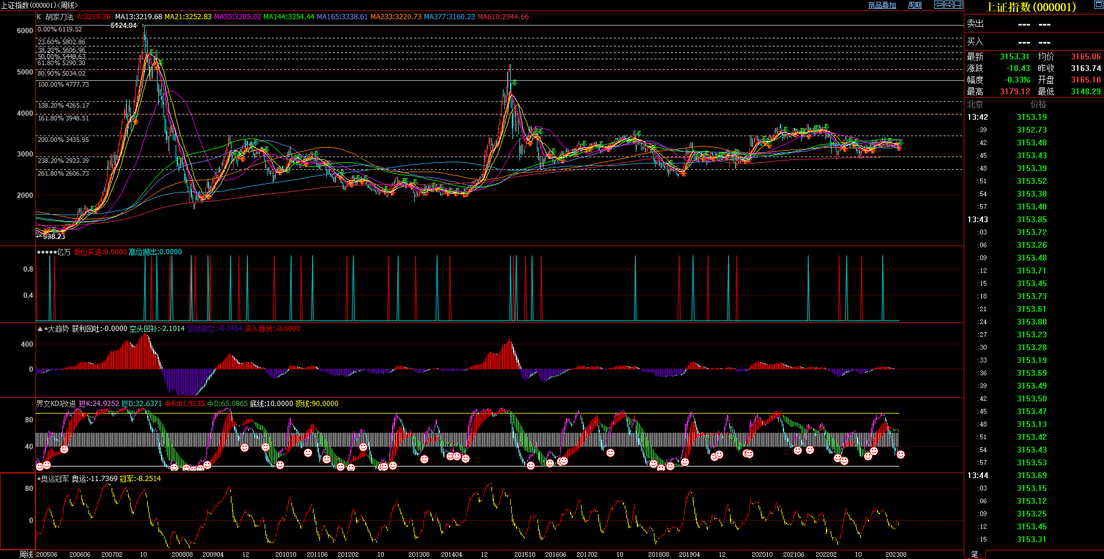Click the green arrow marker at 2015 peak
Image resolution: width=1104 pixels, height=559 pixels.
[514, 83]
